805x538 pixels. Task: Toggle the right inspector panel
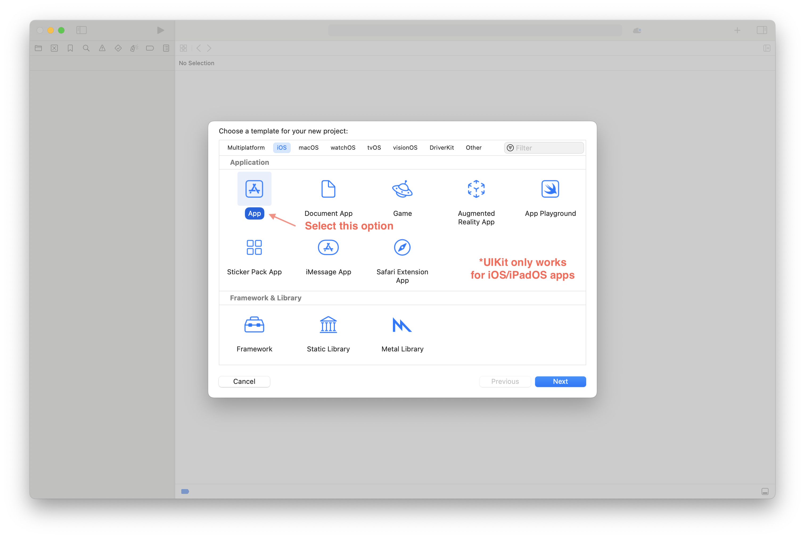tap(761, 30)
